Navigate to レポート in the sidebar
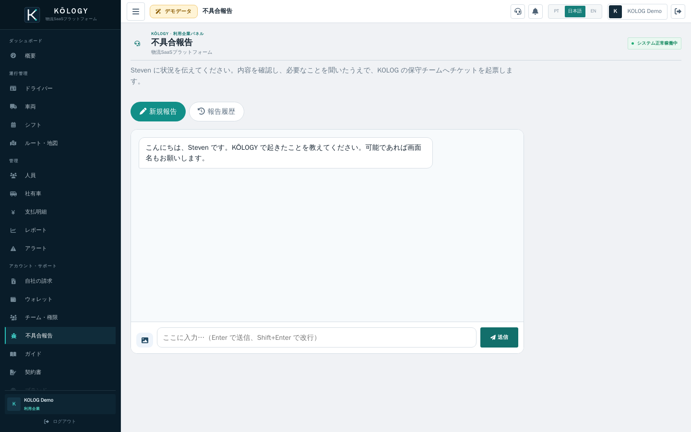This screenshot has width=691, height=432. 60,230
